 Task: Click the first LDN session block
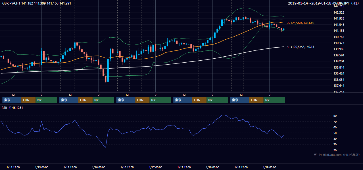pos(29,100)
